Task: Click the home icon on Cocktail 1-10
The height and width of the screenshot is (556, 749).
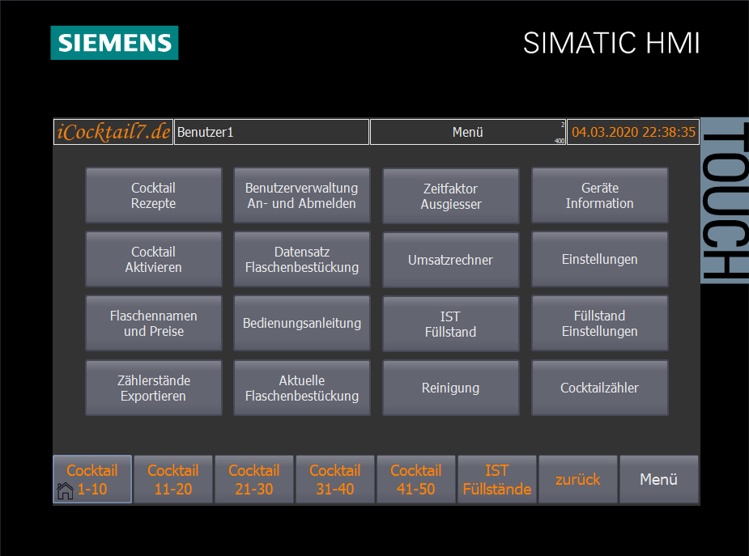Action: click(65, 490)
